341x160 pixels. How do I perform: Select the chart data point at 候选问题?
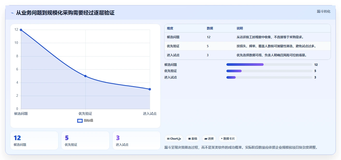pyautogui.click(x=21, y=30)
